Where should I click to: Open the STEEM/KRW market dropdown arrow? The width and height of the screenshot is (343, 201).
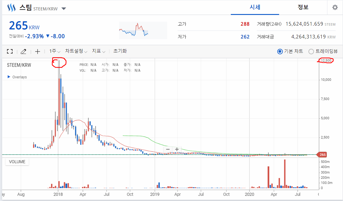coord(64,9)
